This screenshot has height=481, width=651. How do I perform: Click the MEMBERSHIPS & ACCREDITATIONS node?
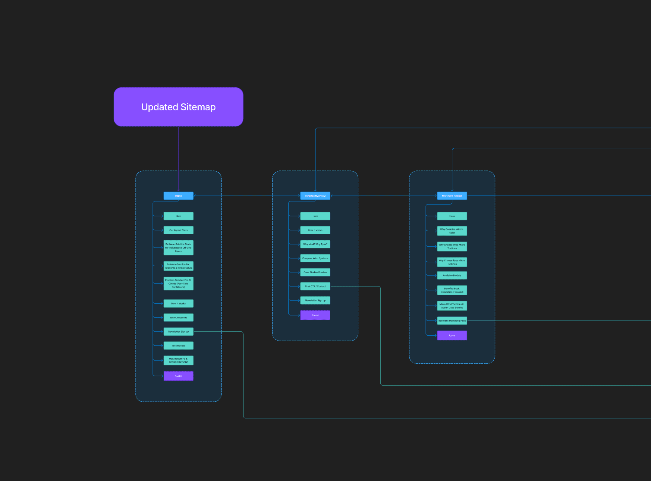178,360
